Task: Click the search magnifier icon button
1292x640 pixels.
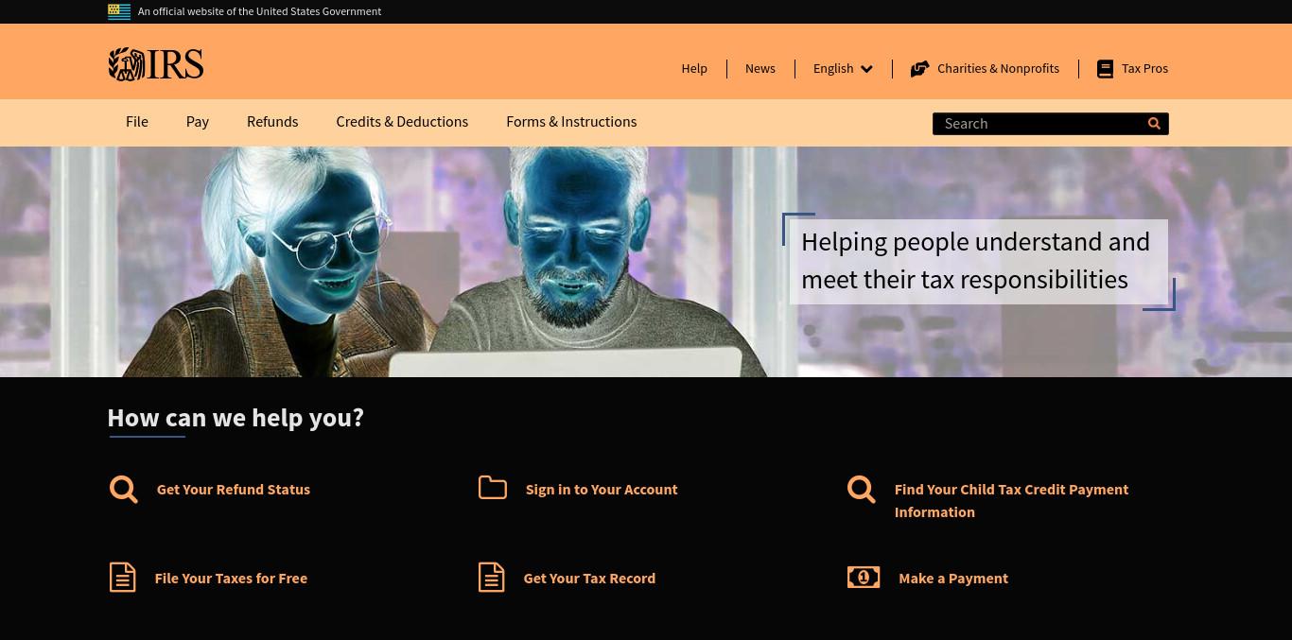Action: click(1154, 124)
